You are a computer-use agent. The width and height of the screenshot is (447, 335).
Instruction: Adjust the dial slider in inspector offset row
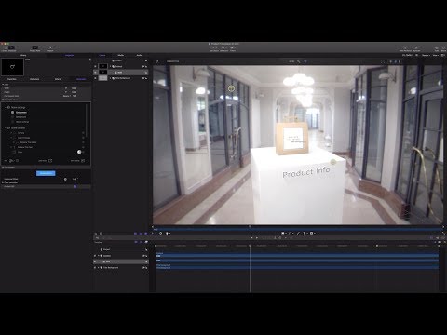pyautogui.click(x=65, y=179)
